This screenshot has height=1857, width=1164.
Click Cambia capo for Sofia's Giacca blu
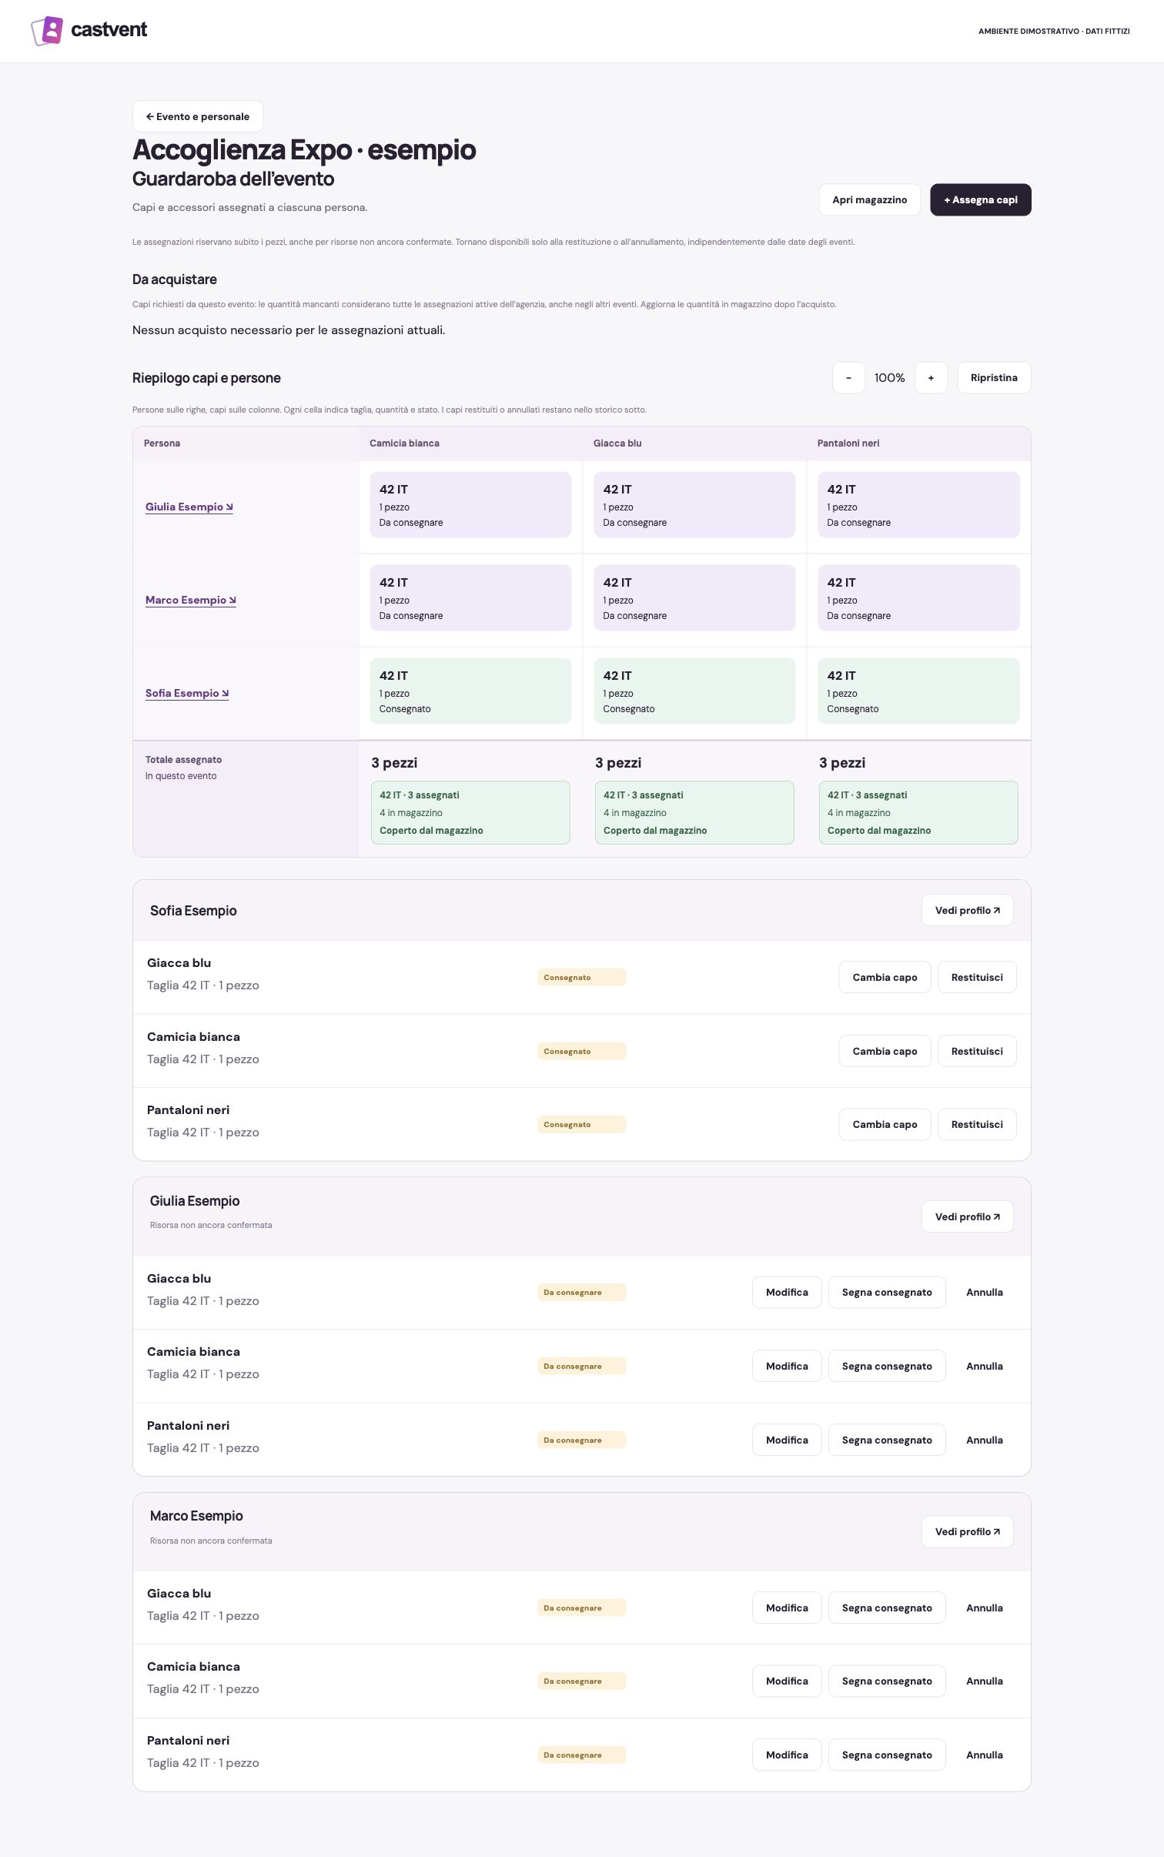click(885, 977)
